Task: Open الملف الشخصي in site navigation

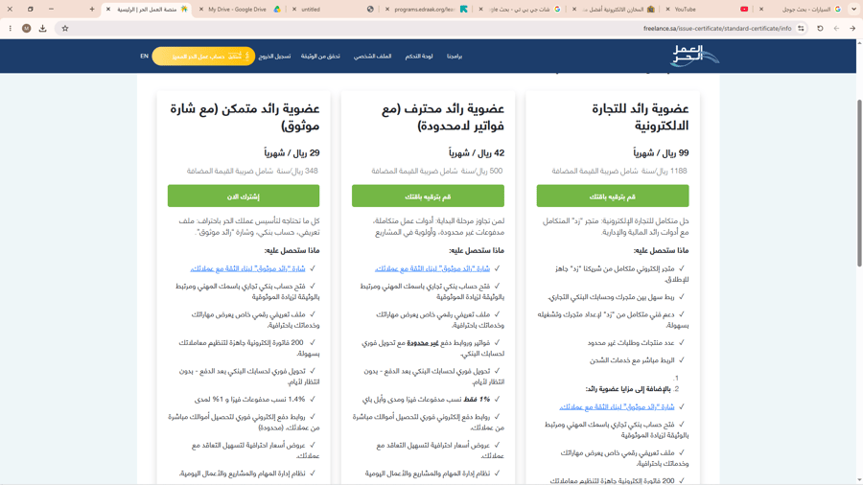Action: click(x=373, y=57)
